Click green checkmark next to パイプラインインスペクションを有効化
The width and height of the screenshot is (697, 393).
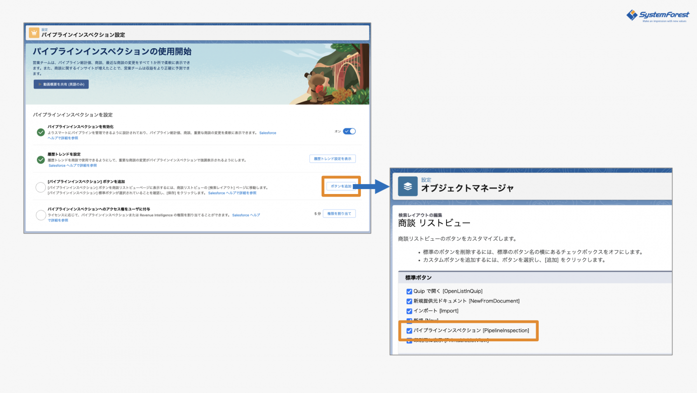pyautogui.click(x=41, y=132)
